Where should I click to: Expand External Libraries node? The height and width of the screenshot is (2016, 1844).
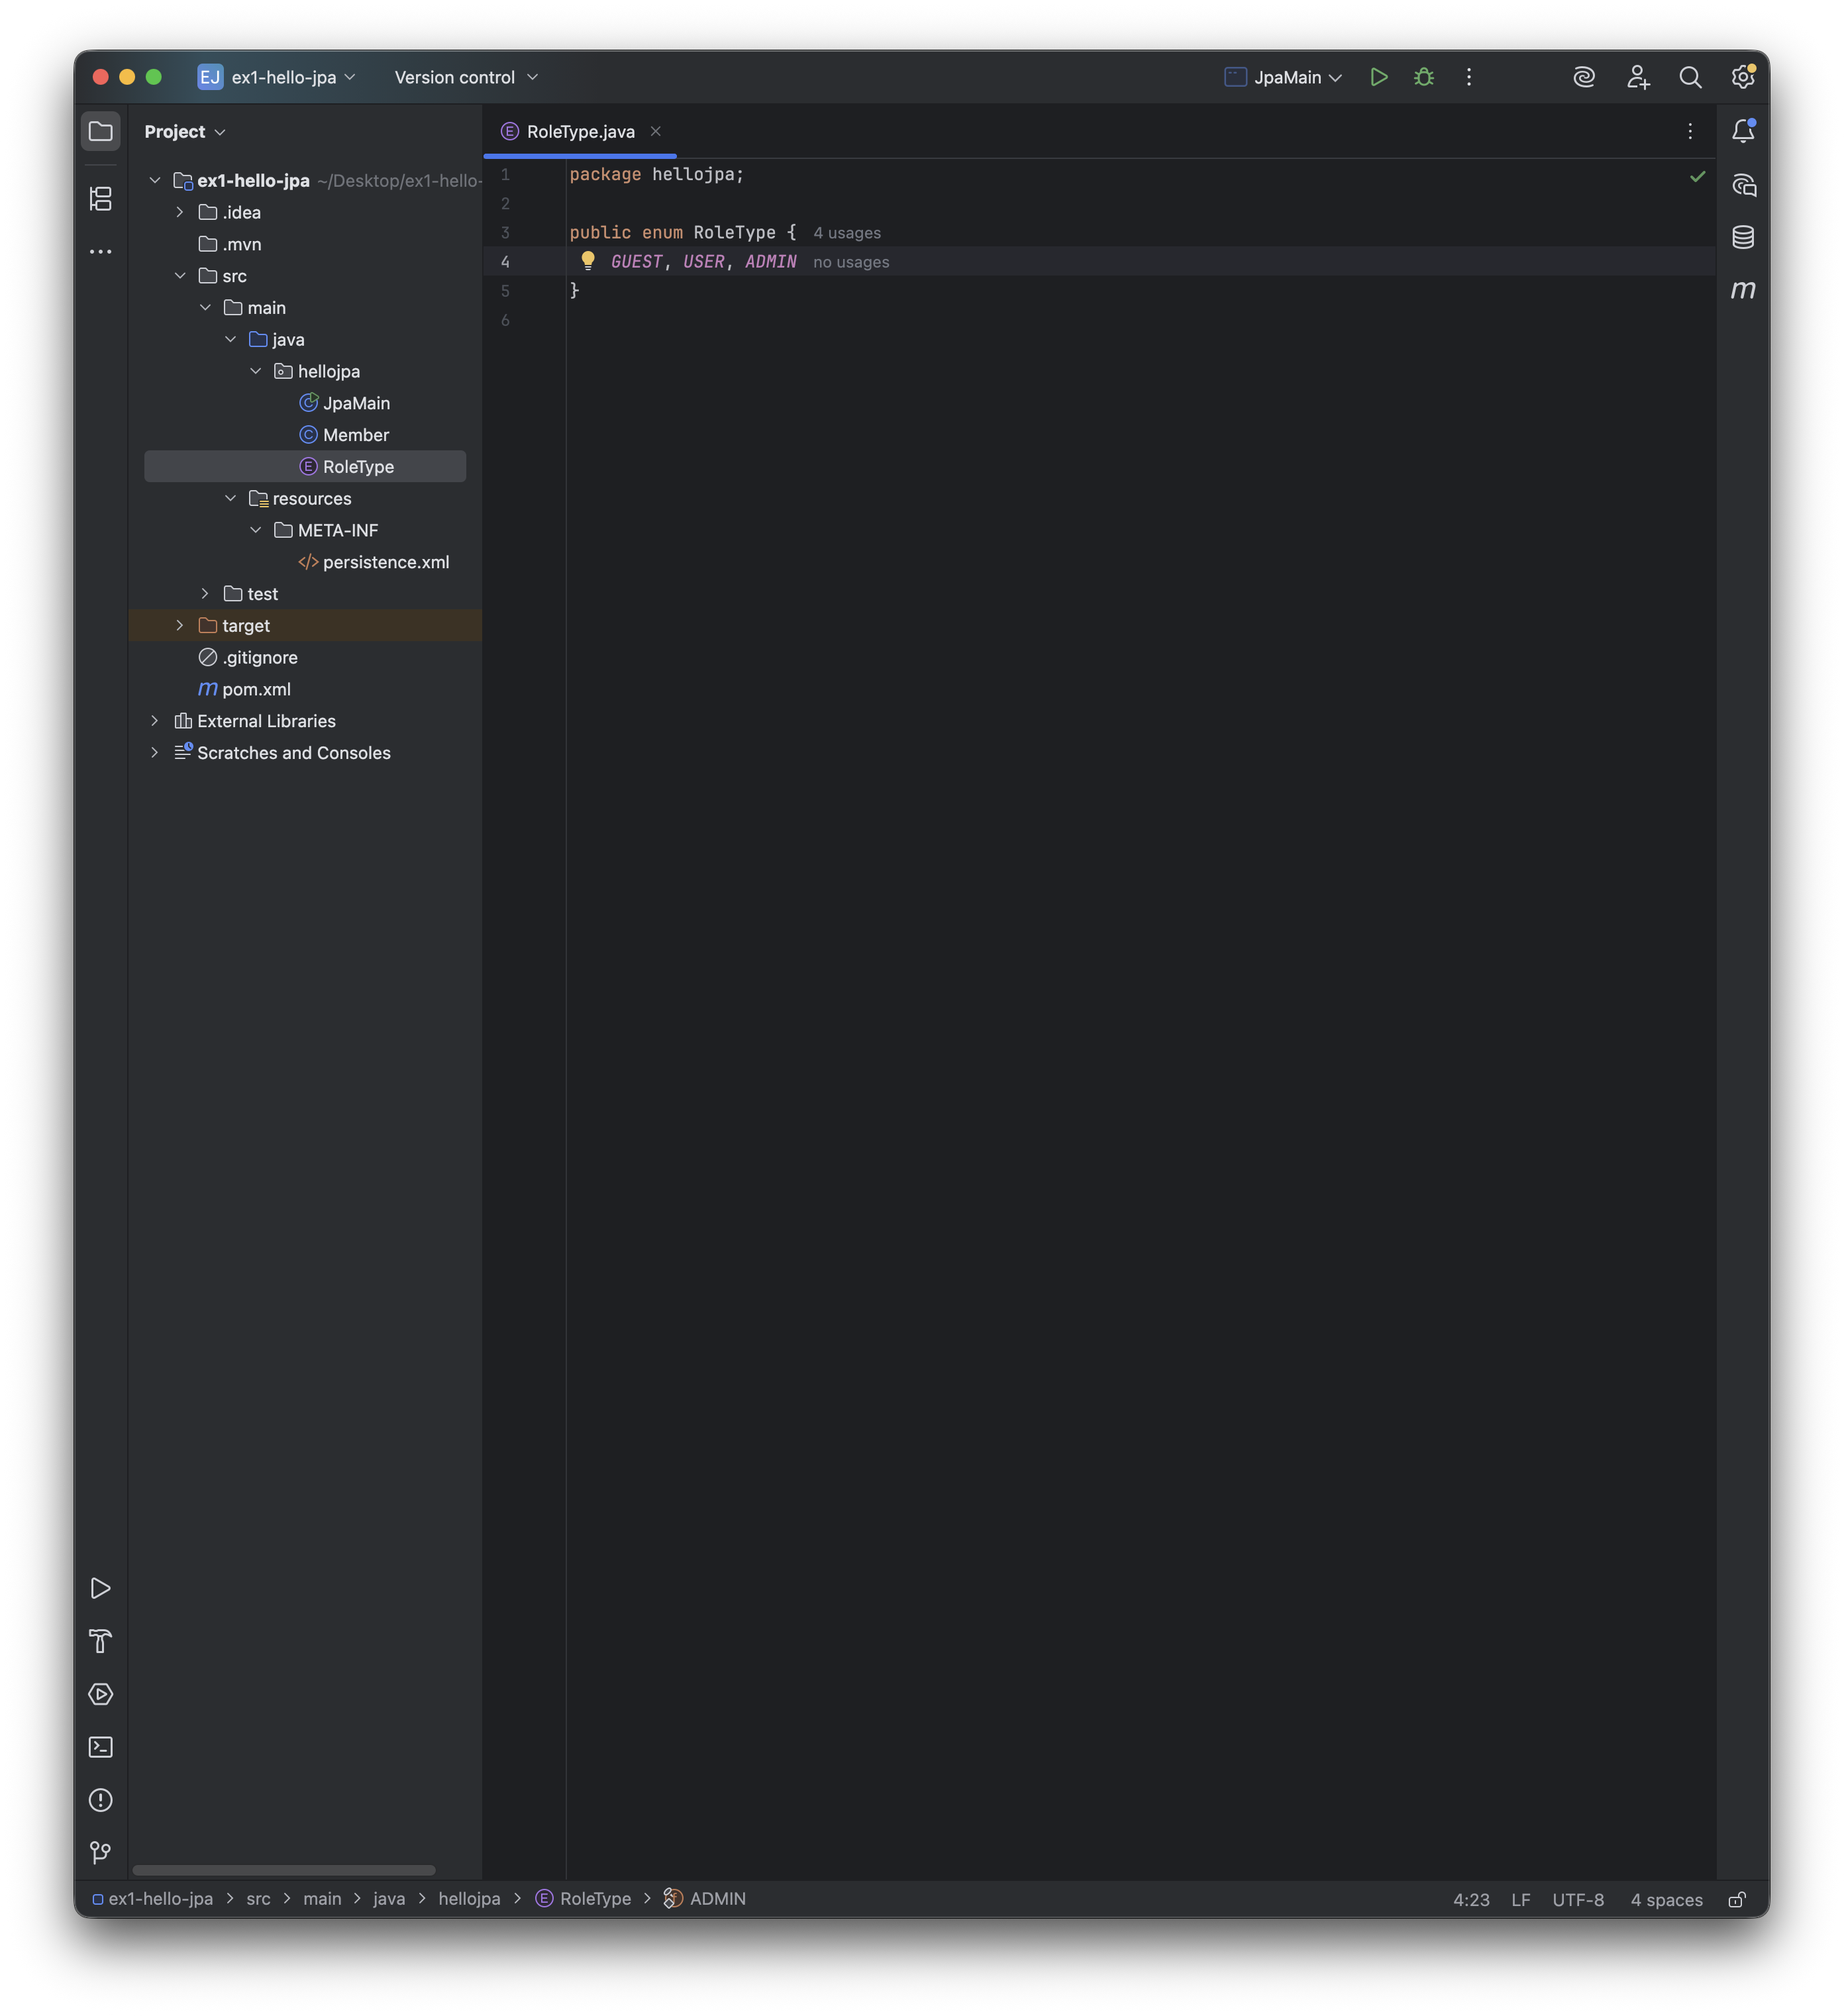pyautogui.click(x=154, y=721)
